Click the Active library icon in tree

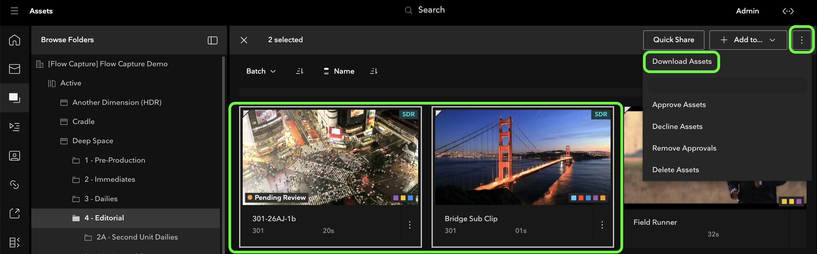[x=52, y=83]
